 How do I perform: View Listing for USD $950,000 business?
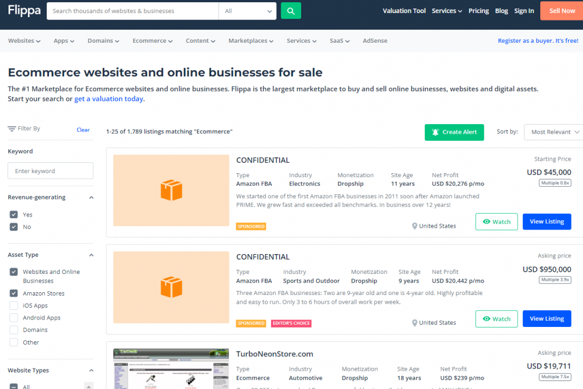pos(547,319)
